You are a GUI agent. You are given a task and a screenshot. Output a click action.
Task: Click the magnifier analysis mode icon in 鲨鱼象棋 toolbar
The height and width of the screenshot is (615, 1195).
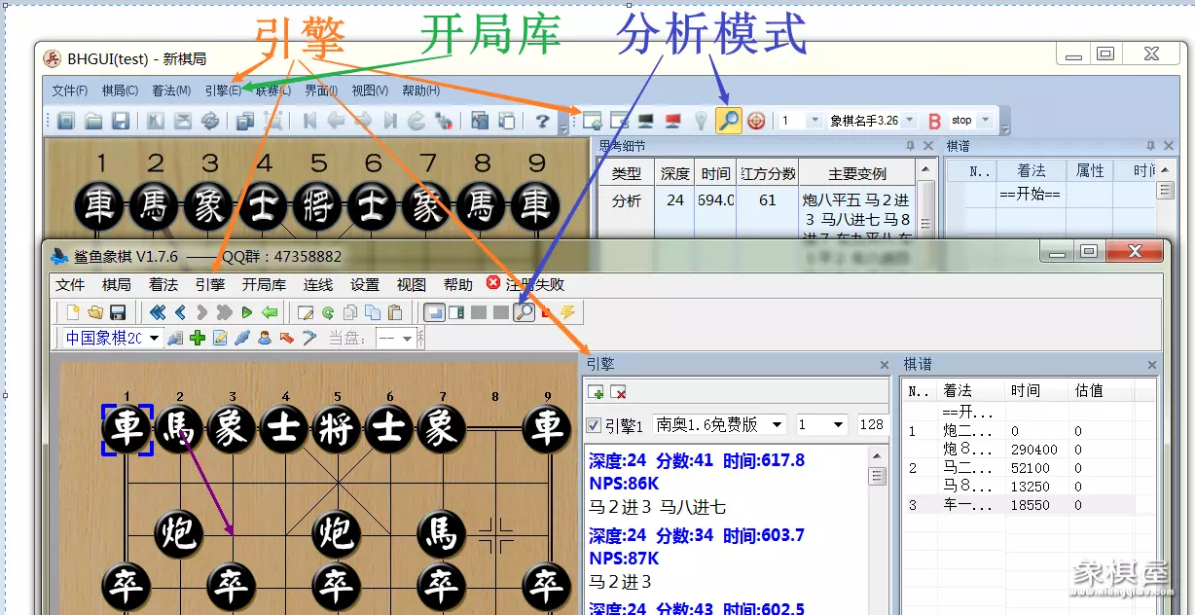click(524, 312)
